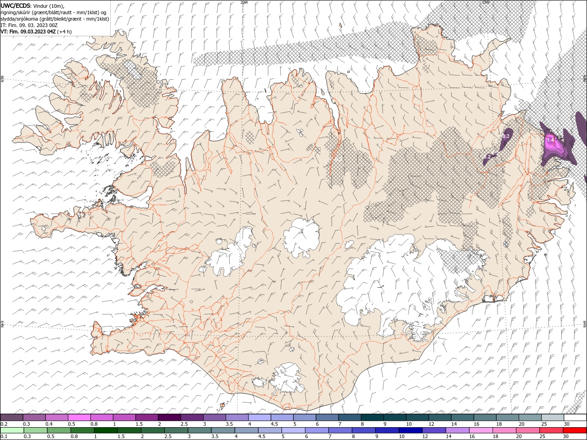Pick the snow legend swatch starting at 3.5

coord(237,417)
